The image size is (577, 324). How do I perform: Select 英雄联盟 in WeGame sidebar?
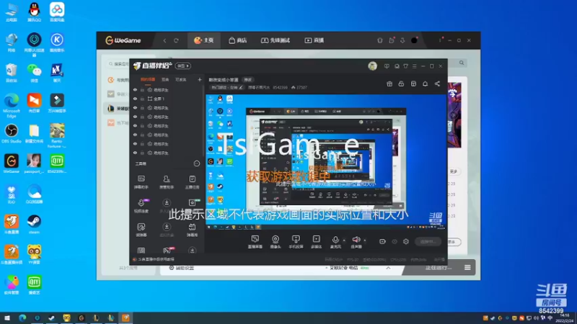click(117, 109)
